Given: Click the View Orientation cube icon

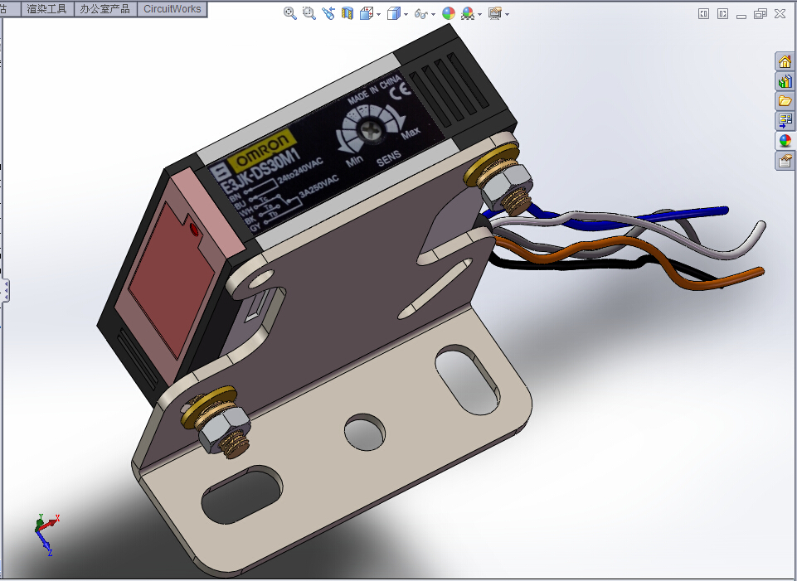Looking at the screenshot, I should point(366,14).
